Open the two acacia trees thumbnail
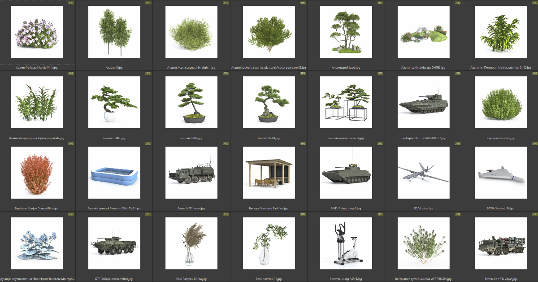Viewport: 538px width, 282px height. 114,32
